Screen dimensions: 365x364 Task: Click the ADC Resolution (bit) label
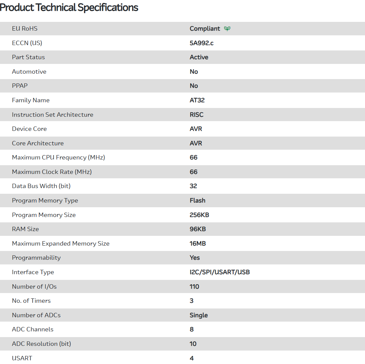pyautogui.click(x=41, y=344)
